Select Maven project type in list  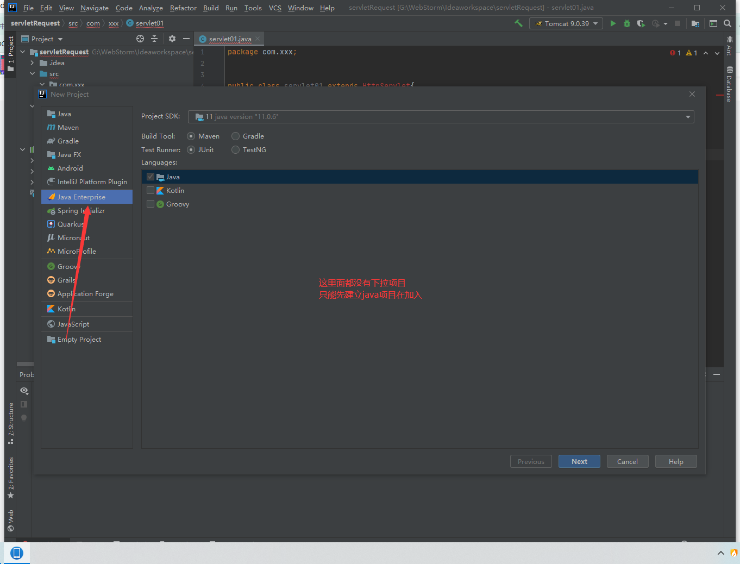[x=87, y=127]
